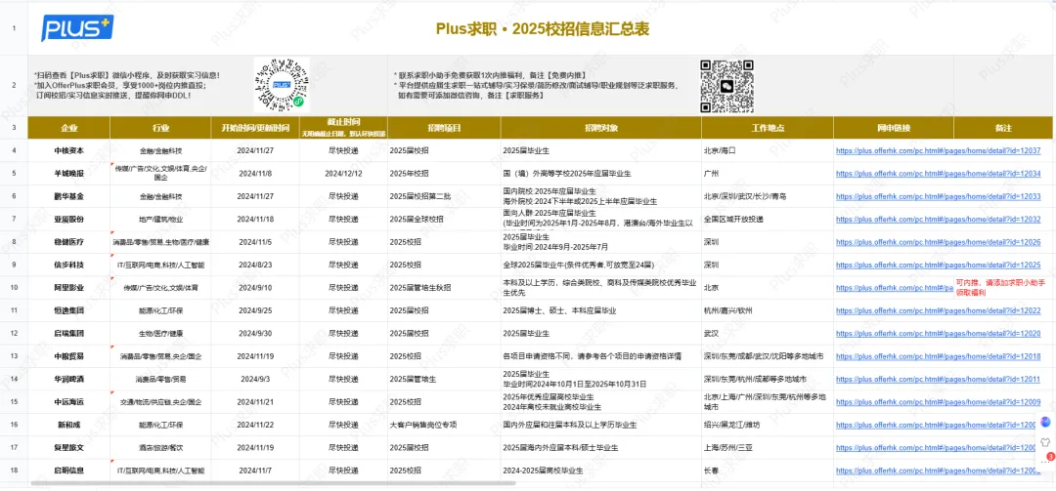Click the blue circular assistant icon

click(x=1045, y=422)
